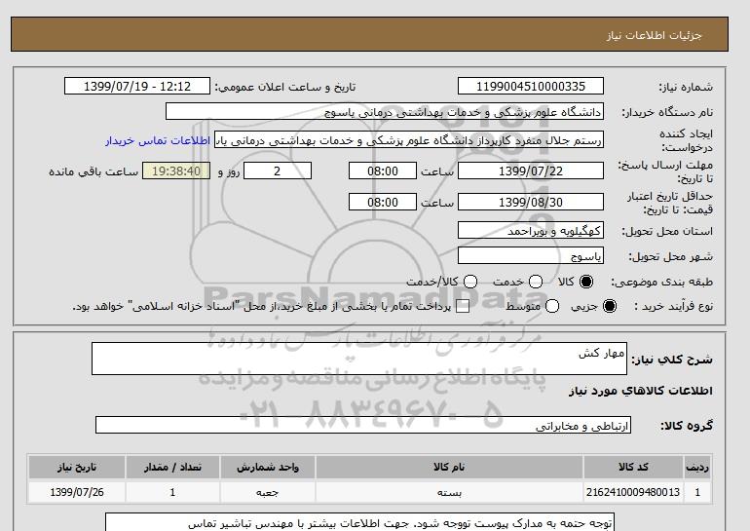Click the جزئیات اطلاعات نیاز header title
This screenshot has height=531, width=750.
point(654,35)
